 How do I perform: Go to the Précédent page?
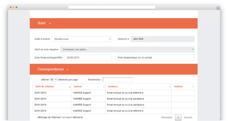(167, 118)
